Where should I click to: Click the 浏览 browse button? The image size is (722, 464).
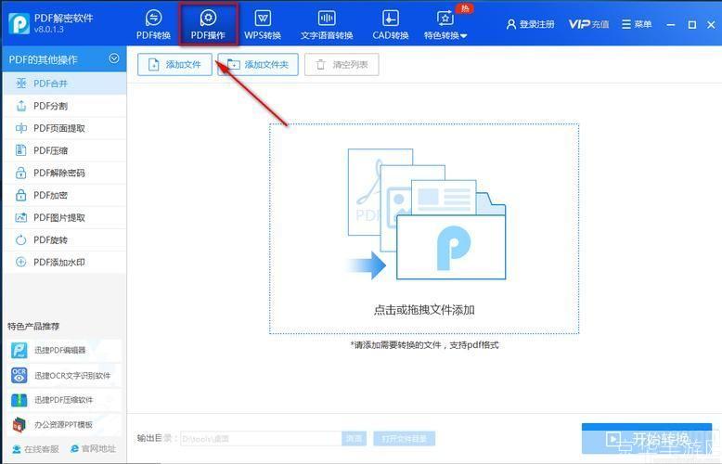click(354, 439)
